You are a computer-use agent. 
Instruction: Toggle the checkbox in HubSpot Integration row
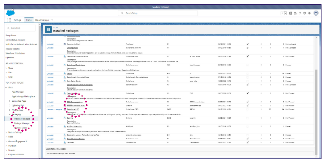[247, 127]
